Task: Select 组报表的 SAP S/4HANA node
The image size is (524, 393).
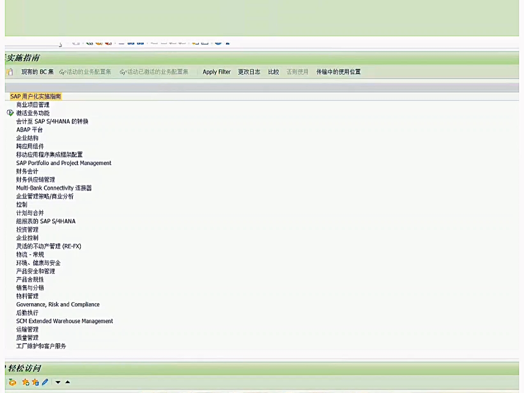Action: tap(46, 221)
